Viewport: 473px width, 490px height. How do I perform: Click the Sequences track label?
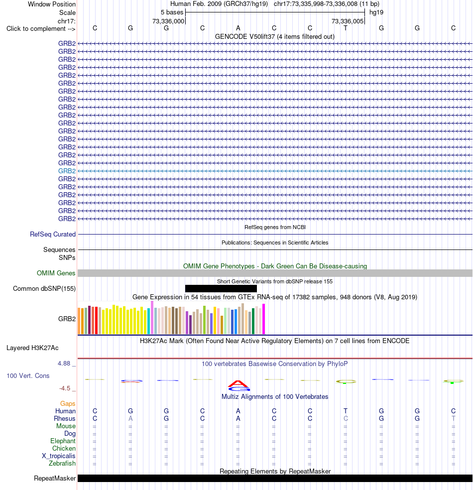click(59, 249)
